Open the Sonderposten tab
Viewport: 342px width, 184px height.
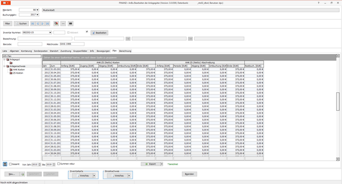point(41,51)
